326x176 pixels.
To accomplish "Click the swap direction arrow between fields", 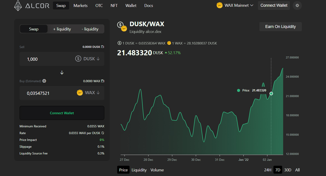I will (x=62, y=73).
